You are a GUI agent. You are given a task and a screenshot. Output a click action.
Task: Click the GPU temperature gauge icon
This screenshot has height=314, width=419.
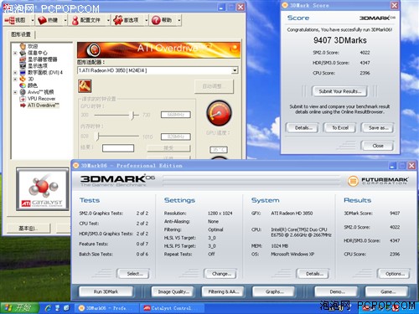pyautogui.click(x=219, y=113)
